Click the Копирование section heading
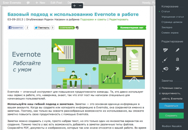 click(x=170, y=7)
